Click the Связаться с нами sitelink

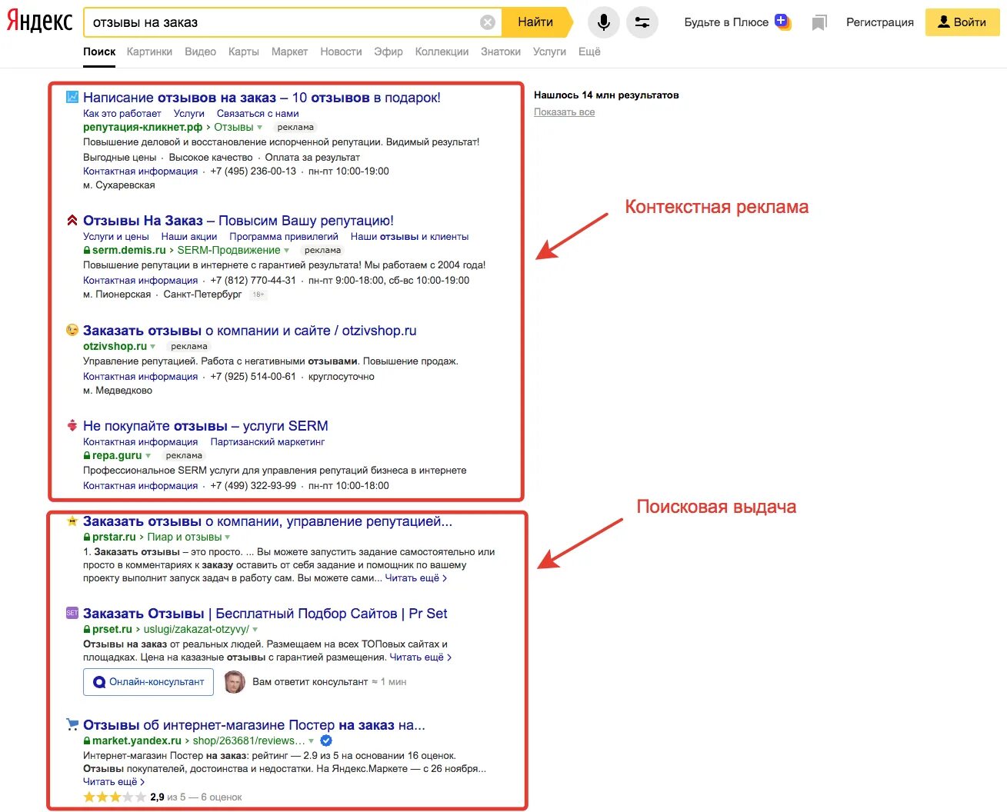tap(258, 114)
